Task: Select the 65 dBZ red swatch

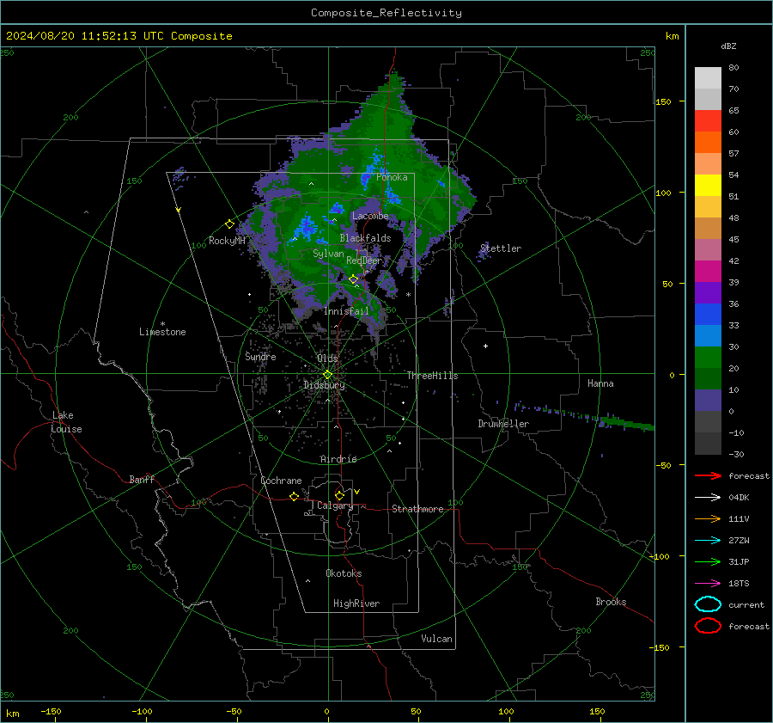Action: [708, 120]
